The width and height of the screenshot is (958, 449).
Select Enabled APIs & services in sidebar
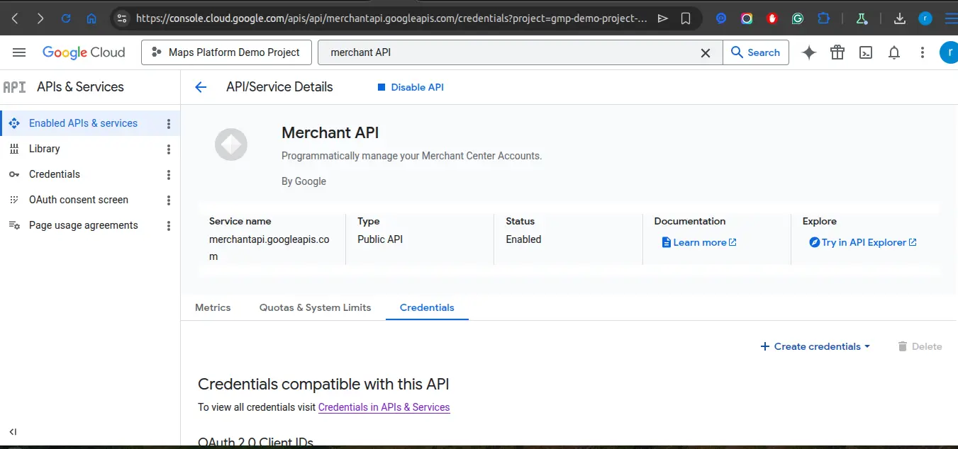coord(83,123)
